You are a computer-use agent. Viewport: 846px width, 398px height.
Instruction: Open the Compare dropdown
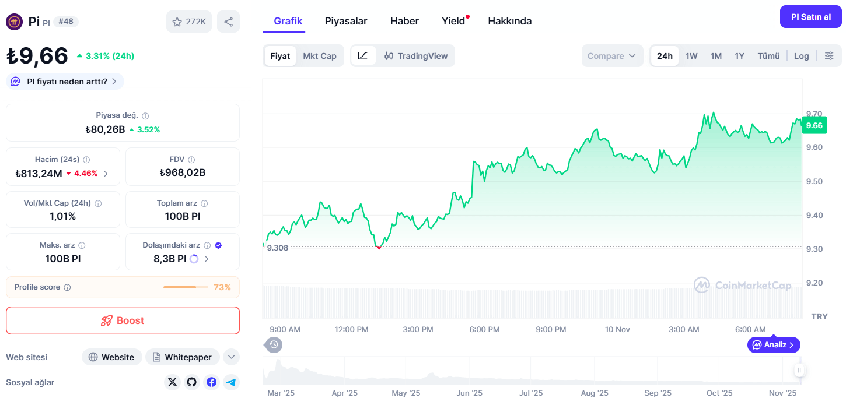pyautogui.click(x=612, y=56)
